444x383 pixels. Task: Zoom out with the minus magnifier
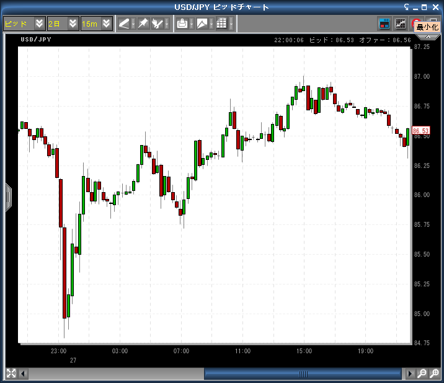point(422,373)
